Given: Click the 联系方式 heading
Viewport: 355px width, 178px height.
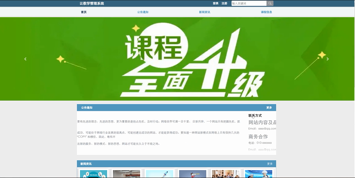Looking at the screenshot, I should click(255, 116).
